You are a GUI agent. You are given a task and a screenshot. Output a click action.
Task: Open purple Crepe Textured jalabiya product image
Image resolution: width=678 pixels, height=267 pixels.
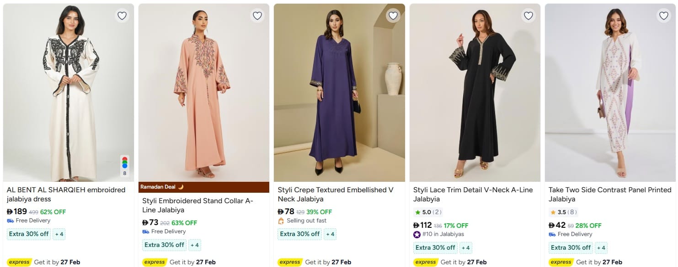tap(339, 93)
